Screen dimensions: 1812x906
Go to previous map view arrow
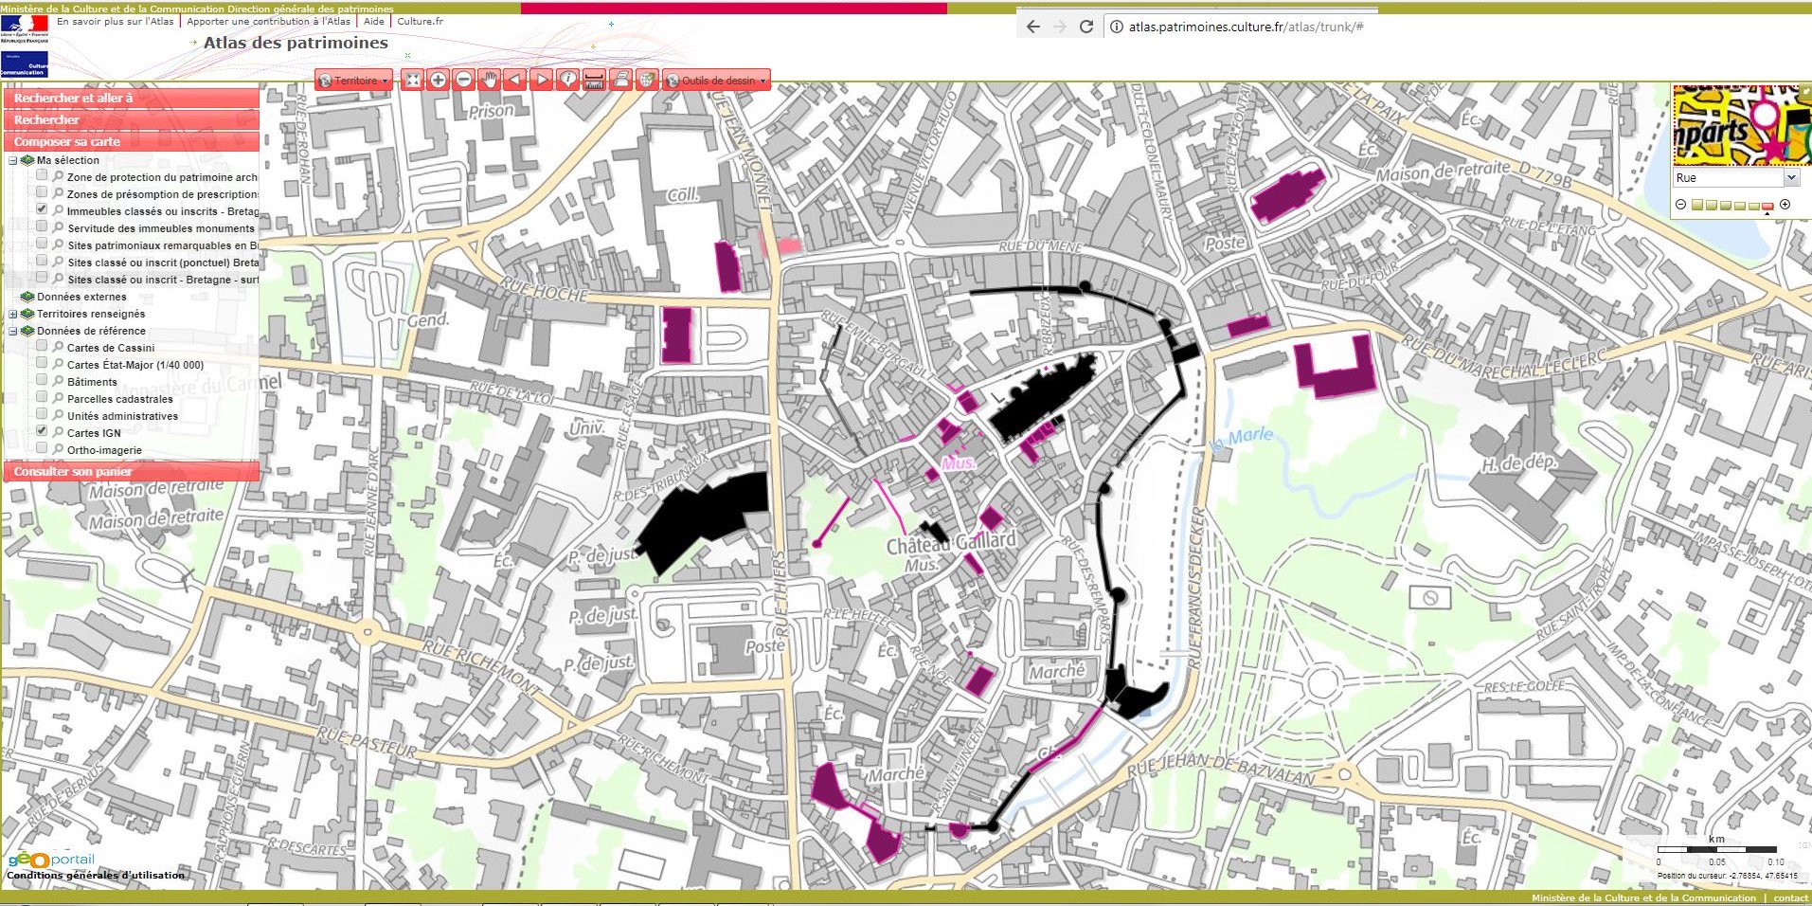pyautogui.click(x=514, y=81)
